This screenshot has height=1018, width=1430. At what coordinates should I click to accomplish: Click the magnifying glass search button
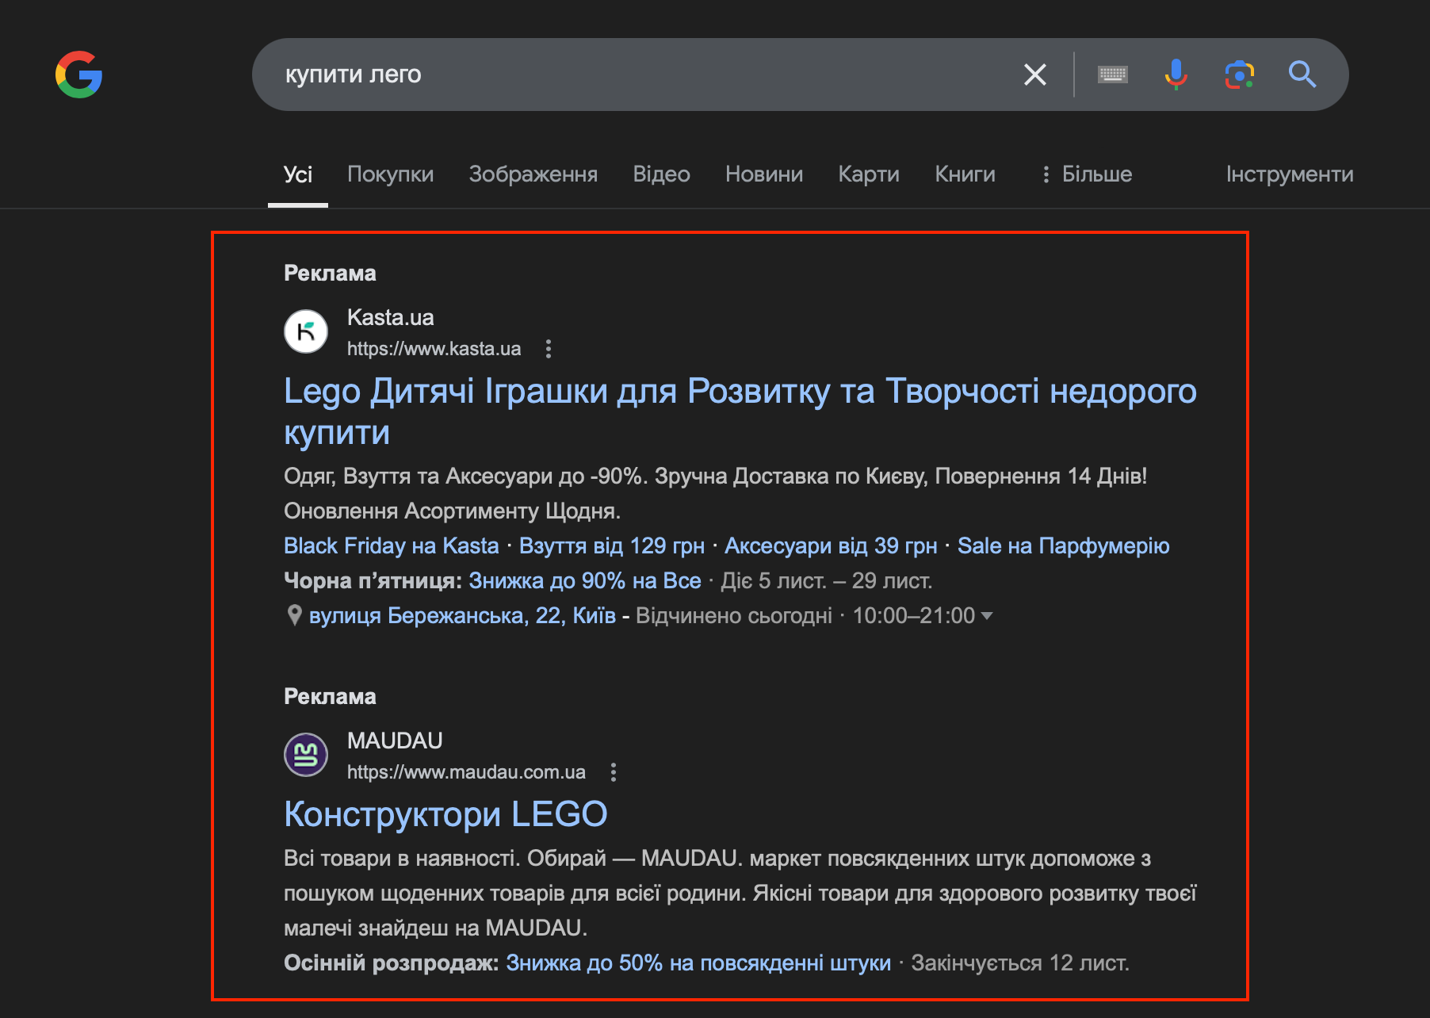[1302, 75]
